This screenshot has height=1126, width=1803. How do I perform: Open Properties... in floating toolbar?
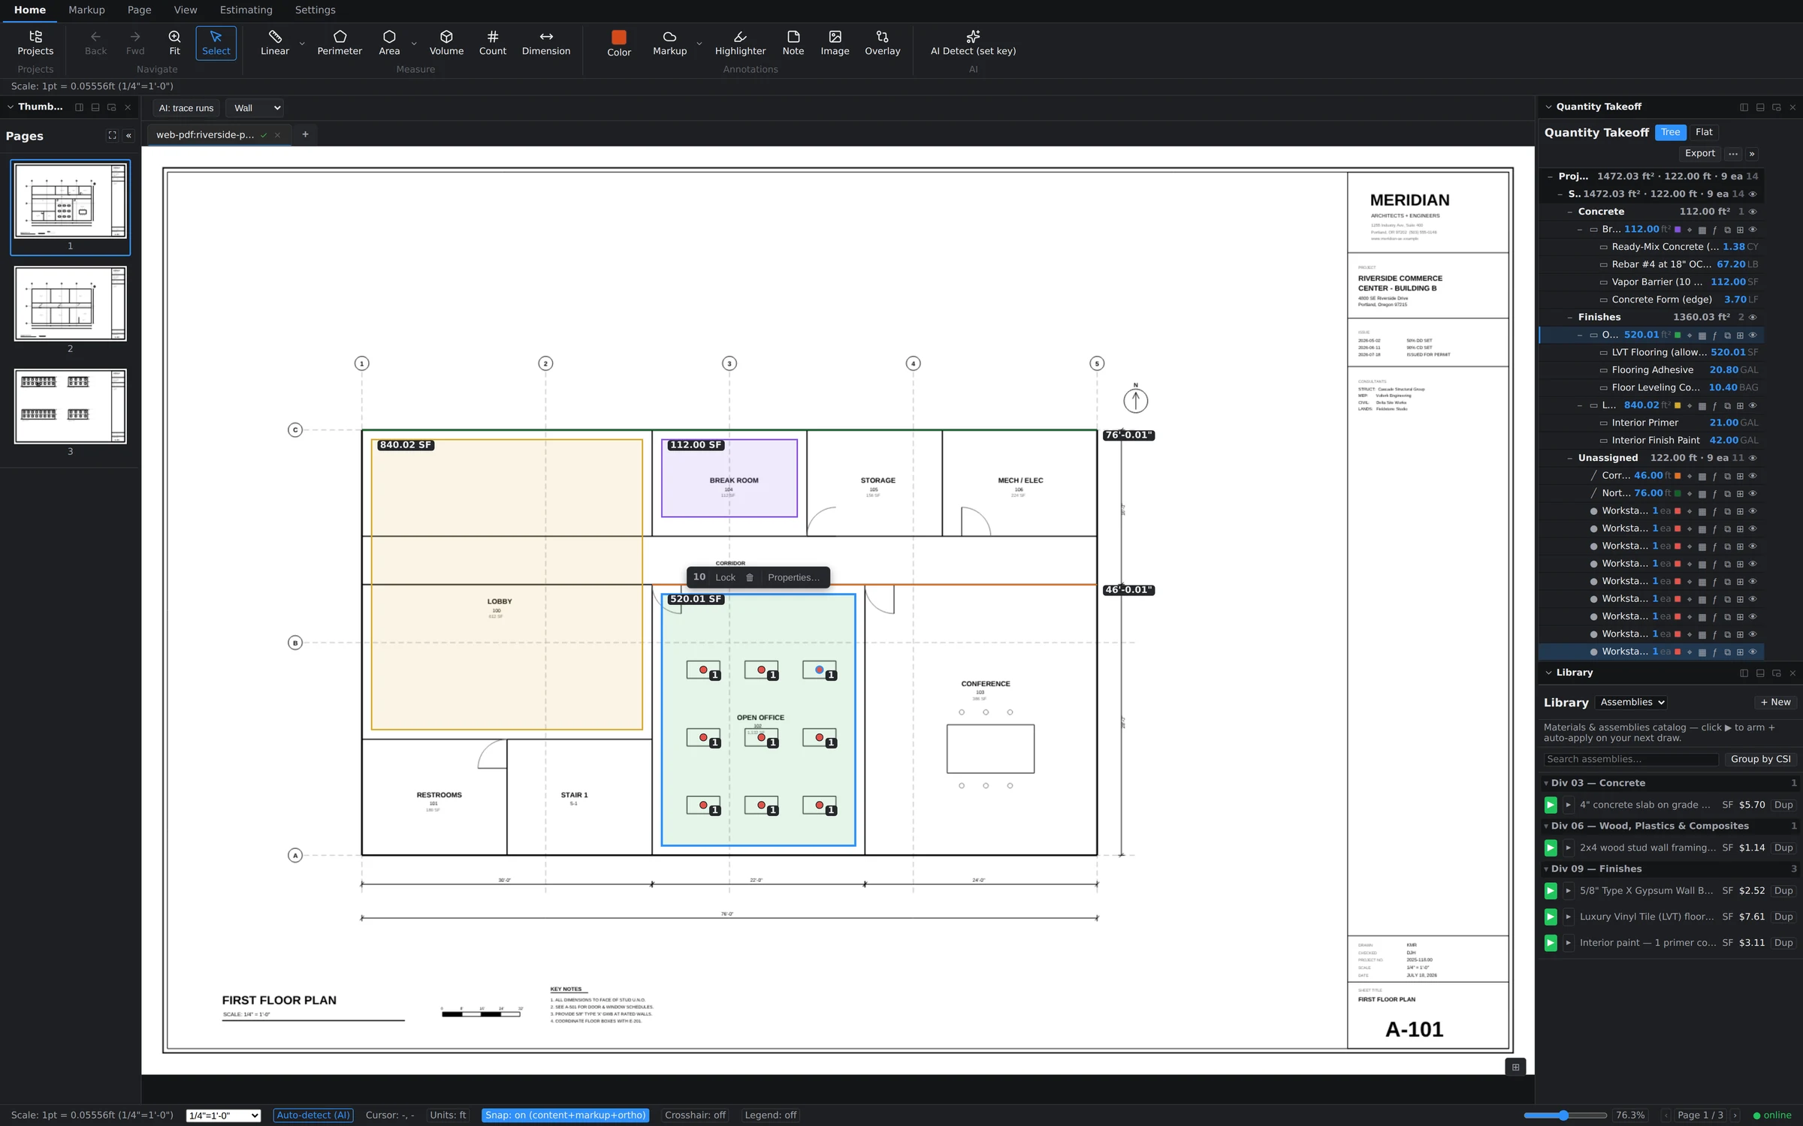pyautogui.click(x=793, y=577)
